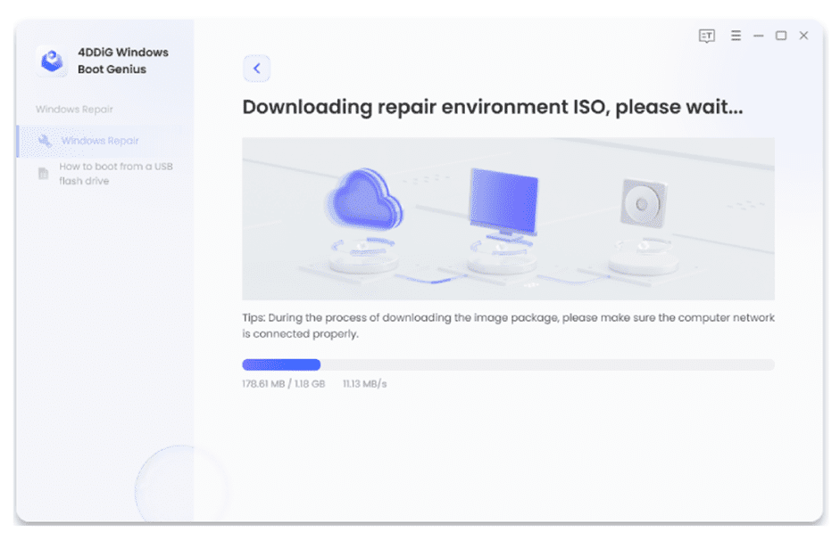This screenshot has width=840, height=540.
Task: Click the Downloading repair environment ISO heading
Action: 493,108
